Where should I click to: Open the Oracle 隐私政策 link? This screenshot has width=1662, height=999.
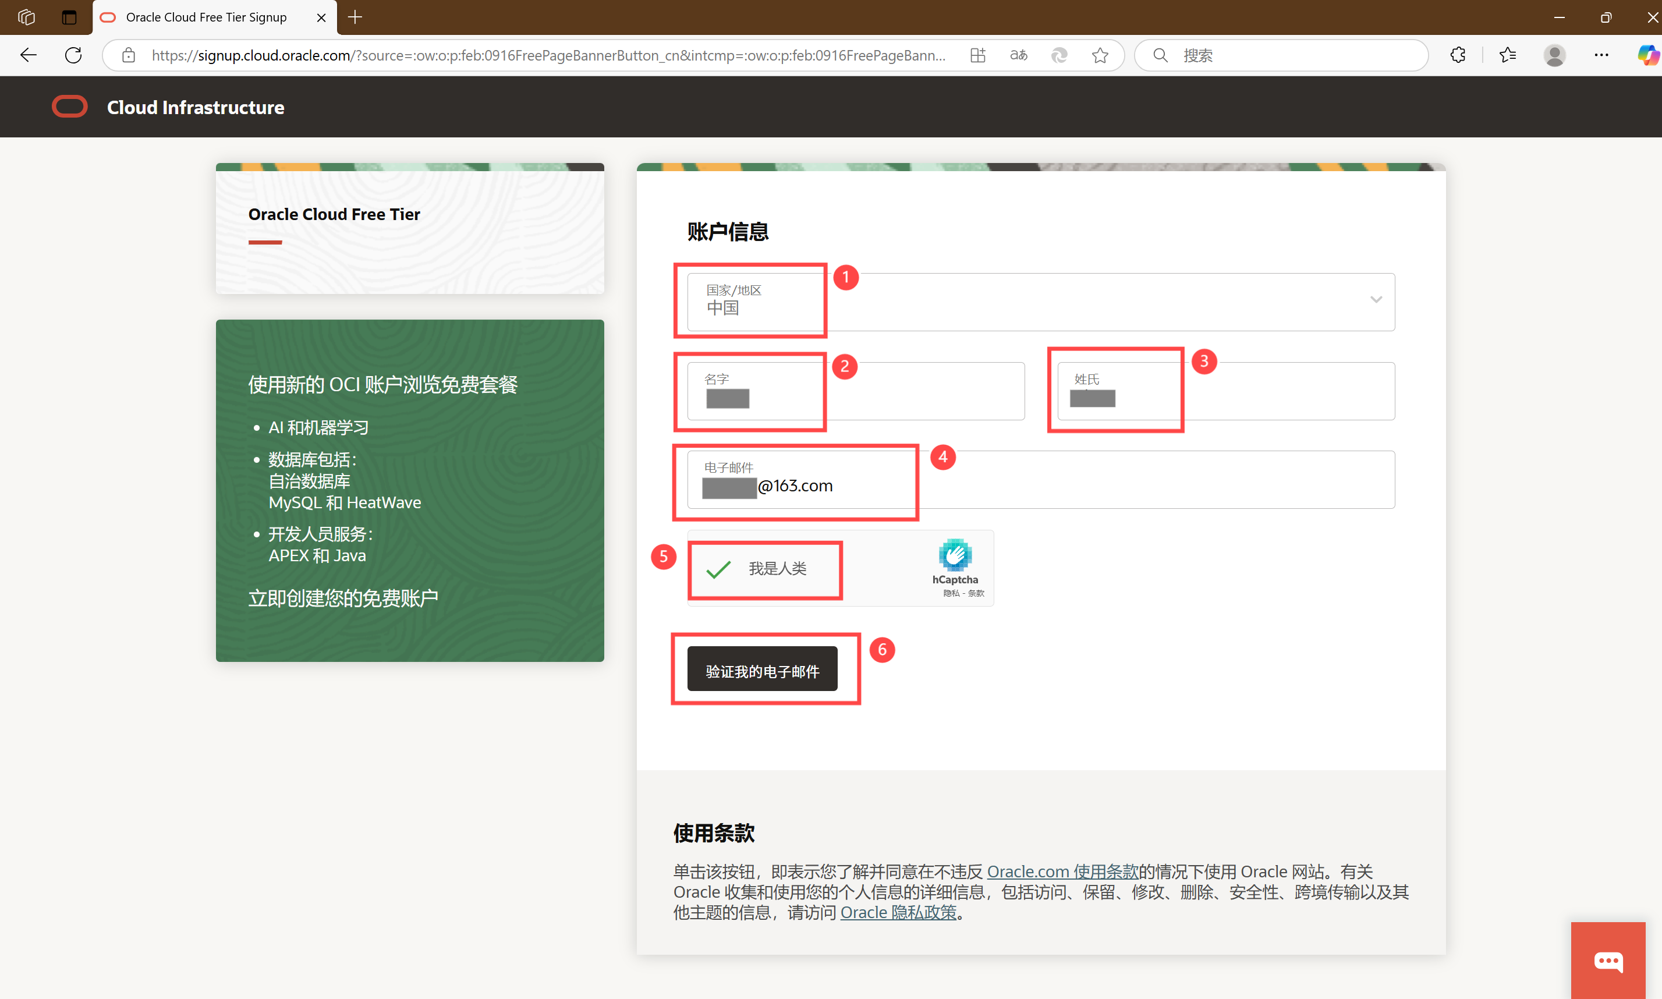pos(898,912)
